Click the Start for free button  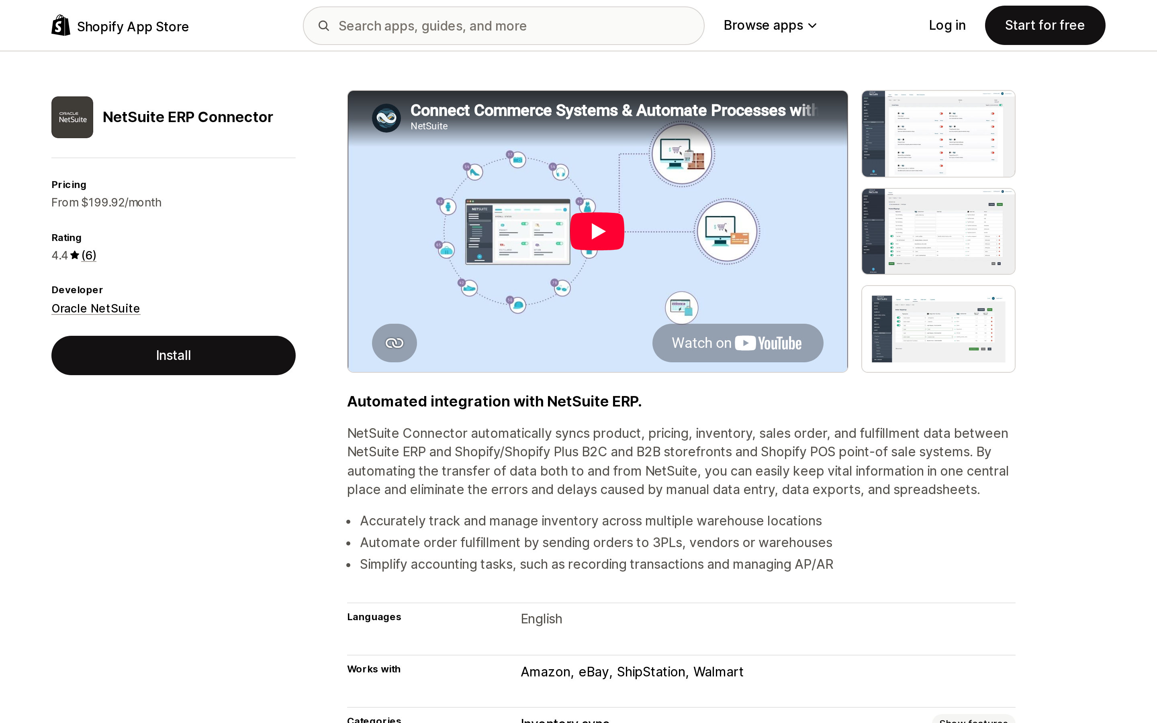coord(1045,25)
